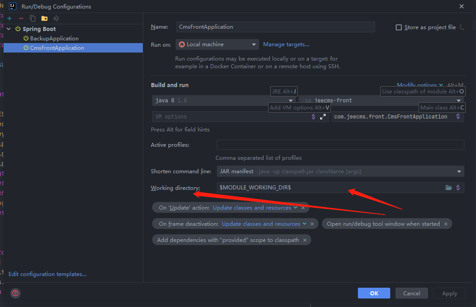The image size is (476, 307).
Task: Open the Modify options menu
Action: pos(419,85)
